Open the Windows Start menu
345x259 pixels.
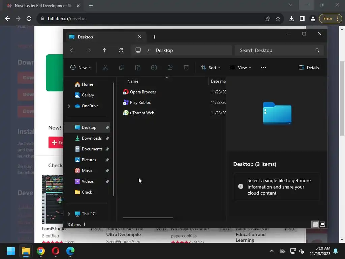click(11, 251)
